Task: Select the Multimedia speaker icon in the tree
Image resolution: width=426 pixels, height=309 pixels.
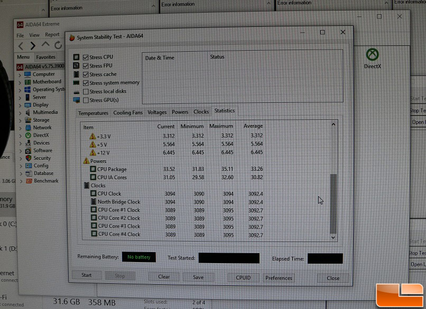Action: [27, 112]
